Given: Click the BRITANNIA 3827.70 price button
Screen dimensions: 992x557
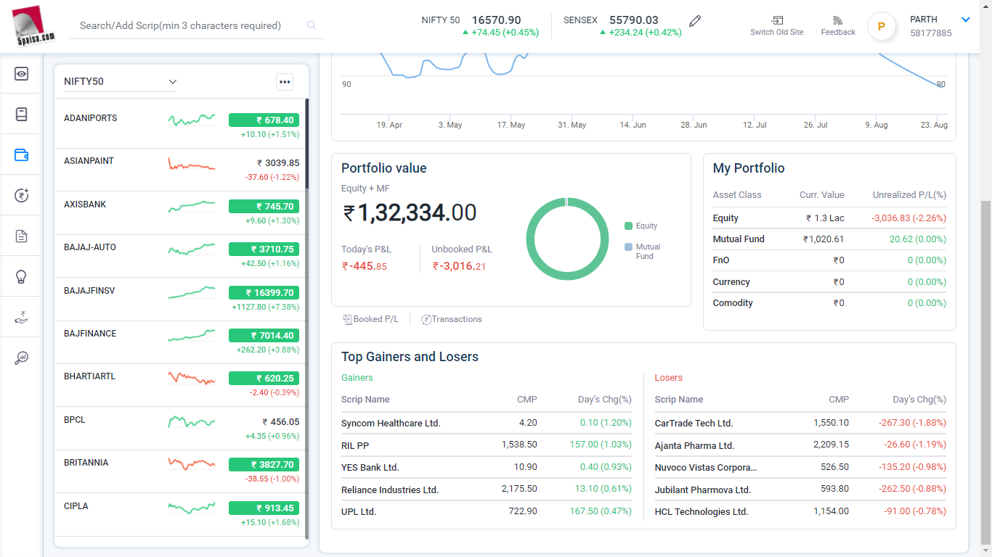Looking at the screenshot, I should [264, 465].
